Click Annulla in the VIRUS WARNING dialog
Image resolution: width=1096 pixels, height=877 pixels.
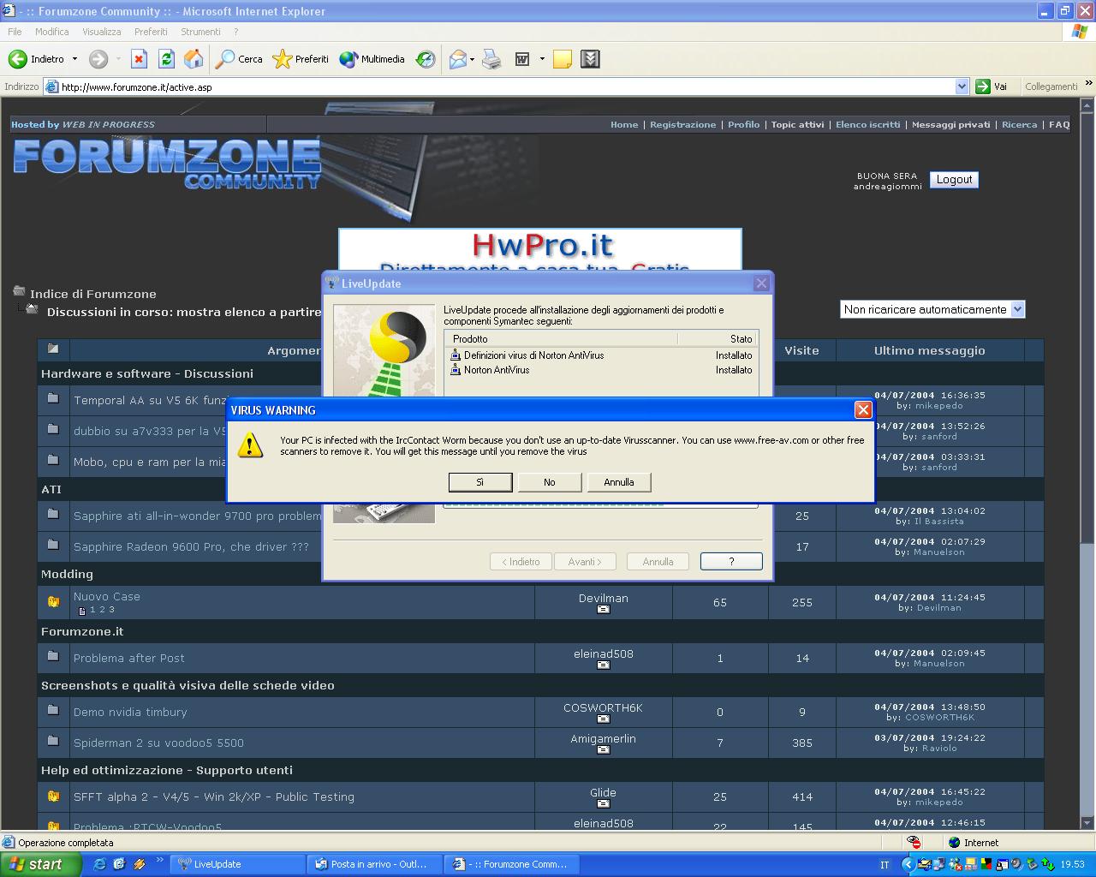coord(619,482)
